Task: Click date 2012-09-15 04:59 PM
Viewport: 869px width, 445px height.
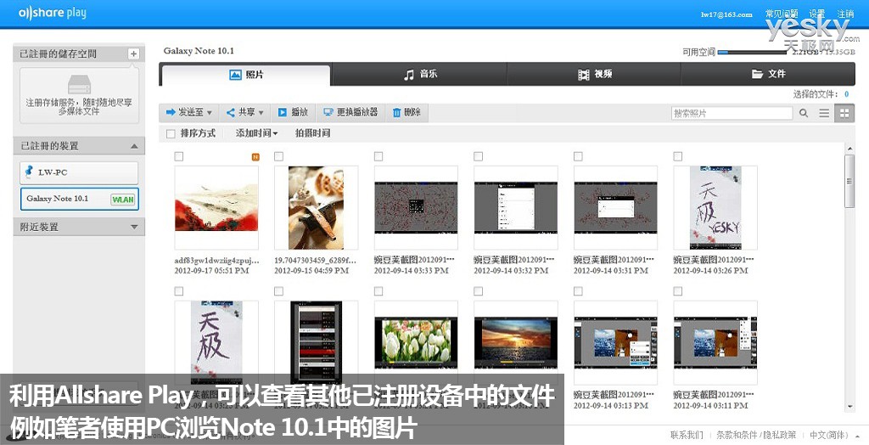Action: click(x=311, y=271)
